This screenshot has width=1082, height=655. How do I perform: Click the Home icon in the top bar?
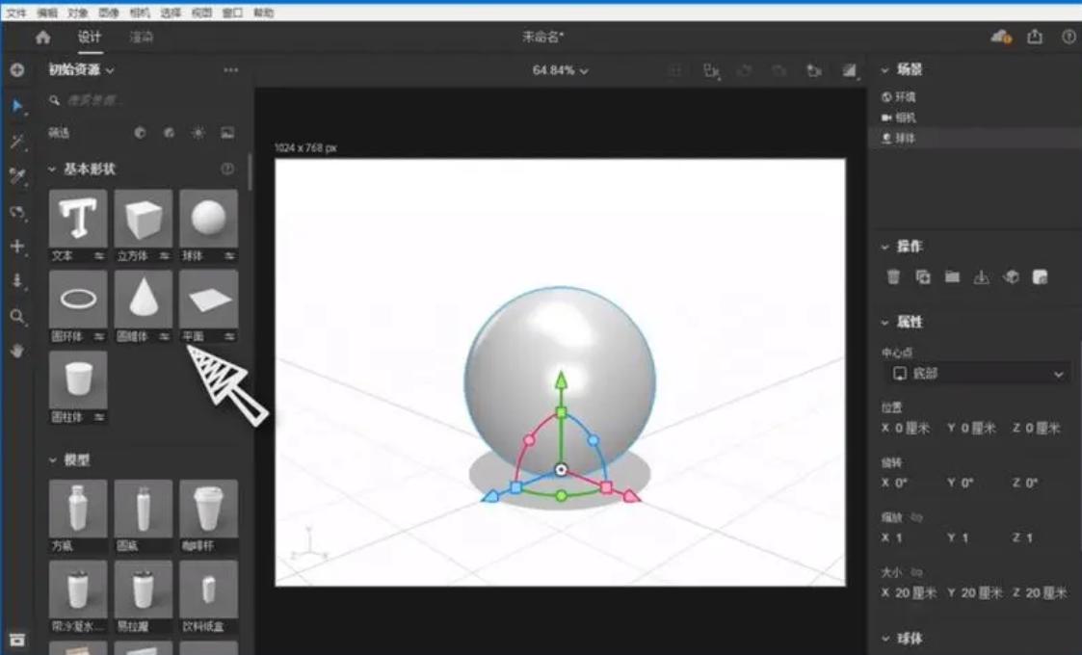pyautogui.click(x=42, y=38)
